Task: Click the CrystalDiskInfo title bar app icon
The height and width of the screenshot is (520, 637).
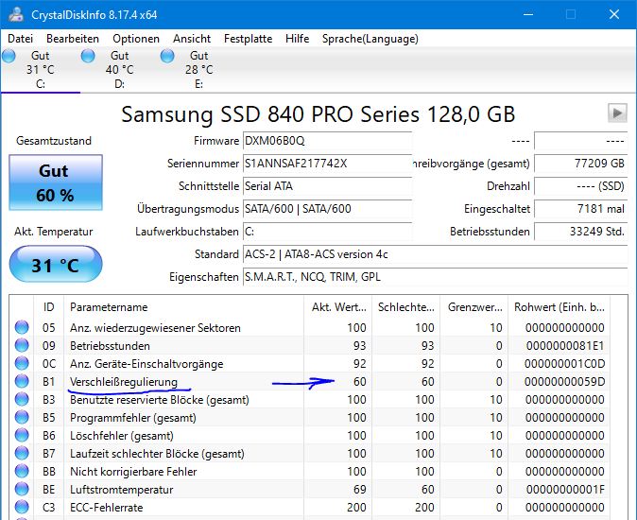Action: 16,14
